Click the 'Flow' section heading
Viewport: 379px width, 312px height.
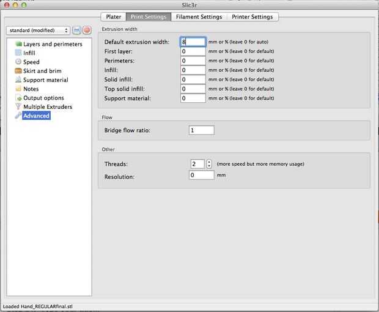[107, 117]
